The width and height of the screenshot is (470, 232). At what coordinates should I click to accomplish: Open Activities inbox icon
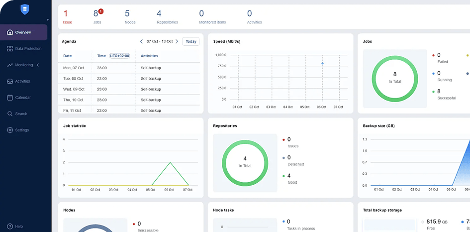click(x=10, y=81)
